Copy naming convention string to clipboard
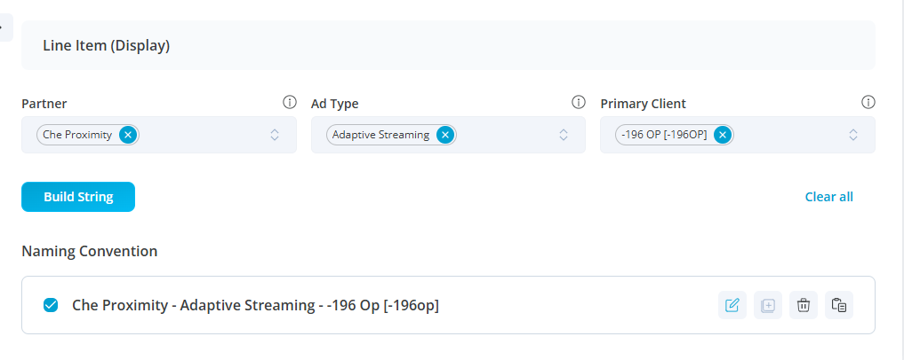The width and height of the screenshot is (904, 360). tap(839, 306)
